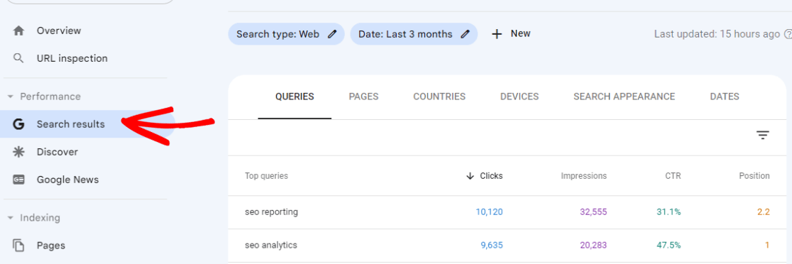Open table filter rows icon
792x264 pixels.
pyautogui.click(x=763, y=136)
